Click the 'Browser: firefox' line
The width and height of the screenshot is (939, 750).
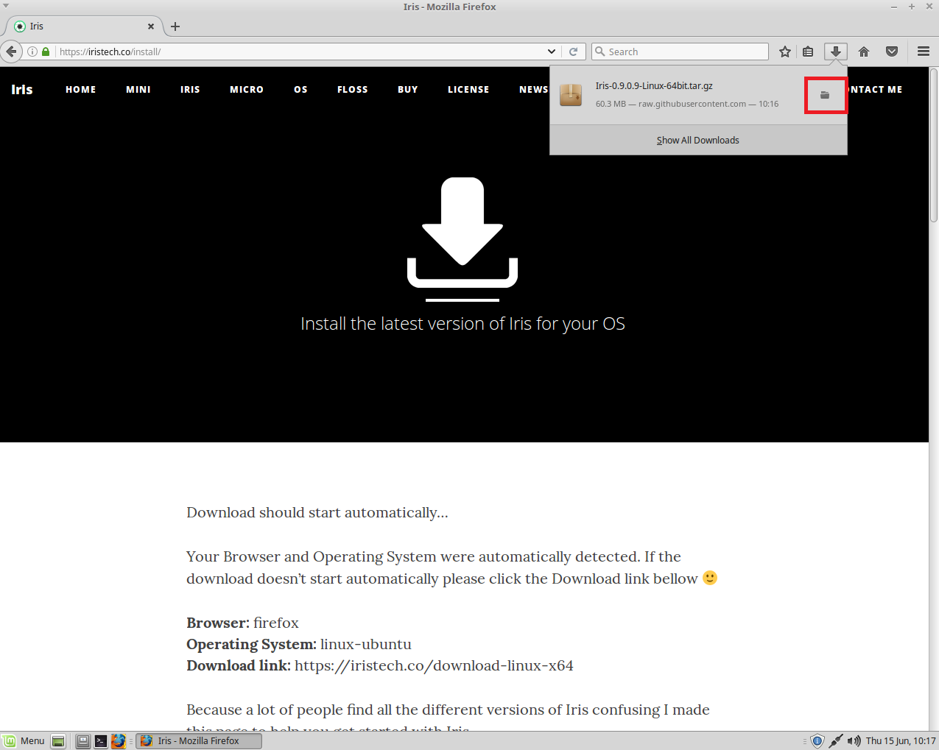(x=242, y=623)
